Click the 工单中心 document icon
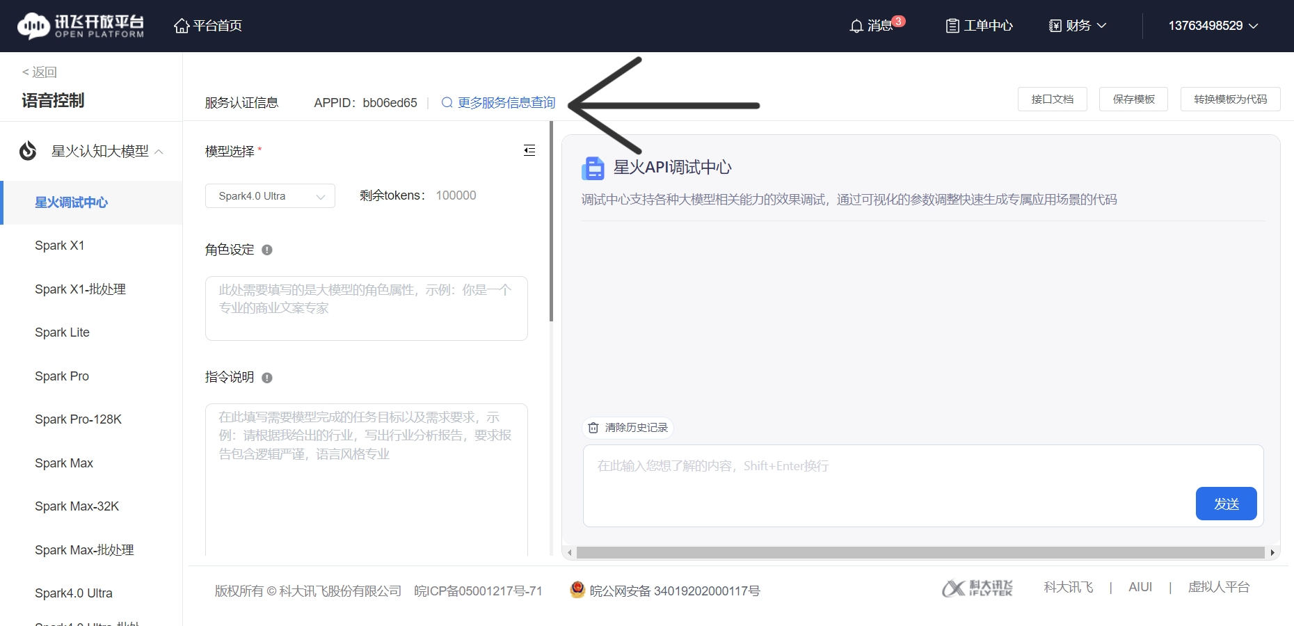This screenshot has width=1294, height=626. coord(952,26)
